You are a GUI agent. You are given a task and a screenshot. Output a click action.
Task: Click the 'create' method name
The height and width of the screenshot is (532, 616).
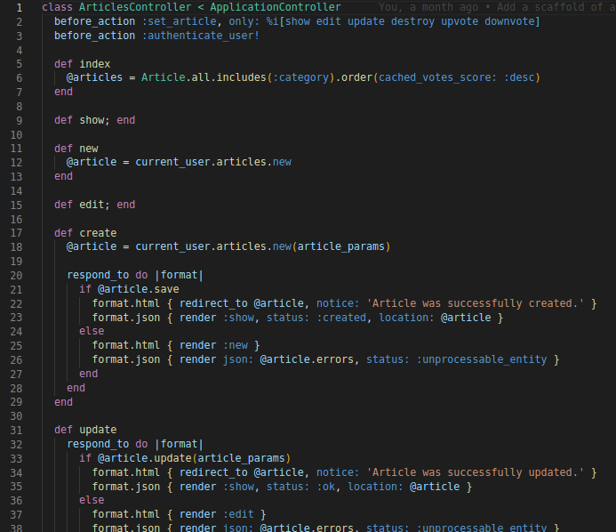[98, 233]
